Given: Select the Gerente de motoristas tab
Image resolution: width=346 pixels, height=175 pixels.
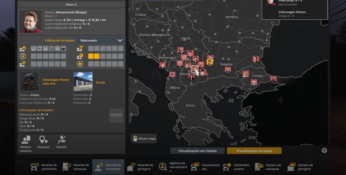Looking at the screenshot, I should coord(108,167).
